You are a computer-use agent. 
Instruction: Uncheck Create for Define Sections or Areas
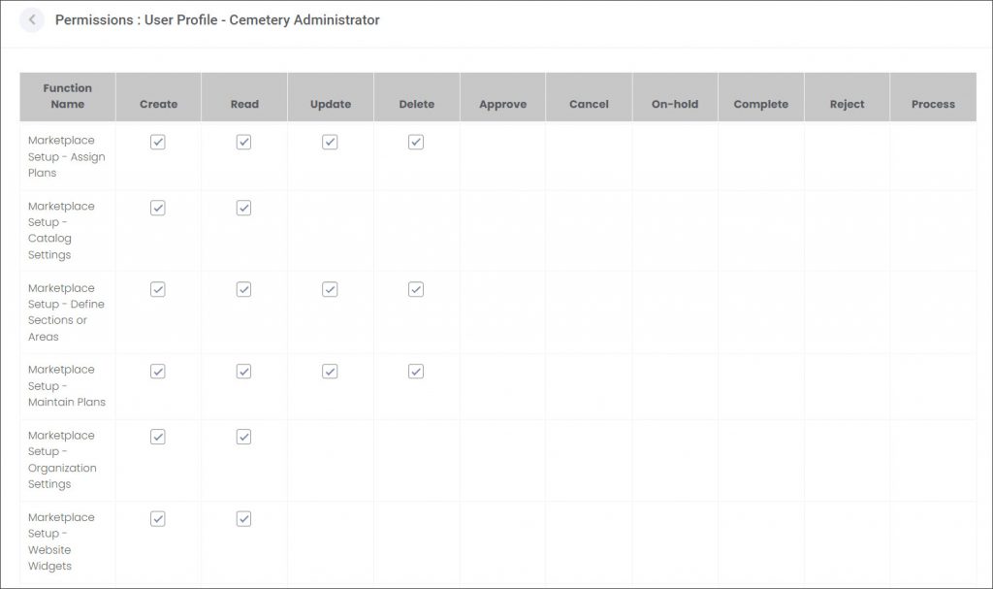[x=158, y=290]
